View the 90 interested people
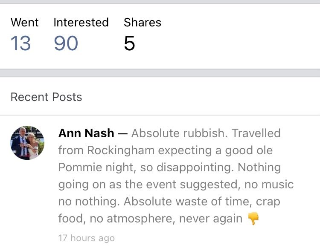Screen dimensions: 320x251 [66, 43]
